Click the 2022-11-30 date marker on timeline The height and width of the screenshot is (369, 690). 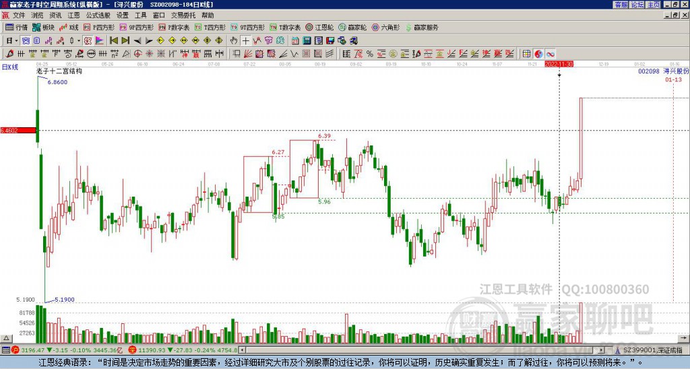pyautogui.click(x=559, y=63)
